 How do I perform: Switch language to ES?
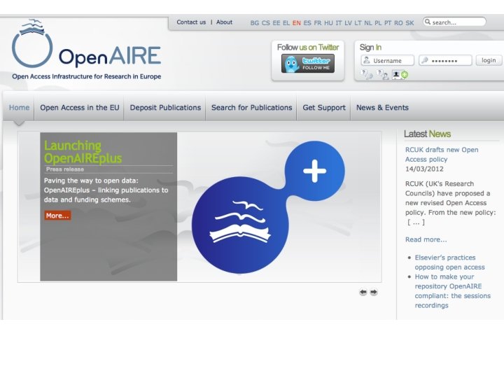pyautogui.click(x=307, y=23)
